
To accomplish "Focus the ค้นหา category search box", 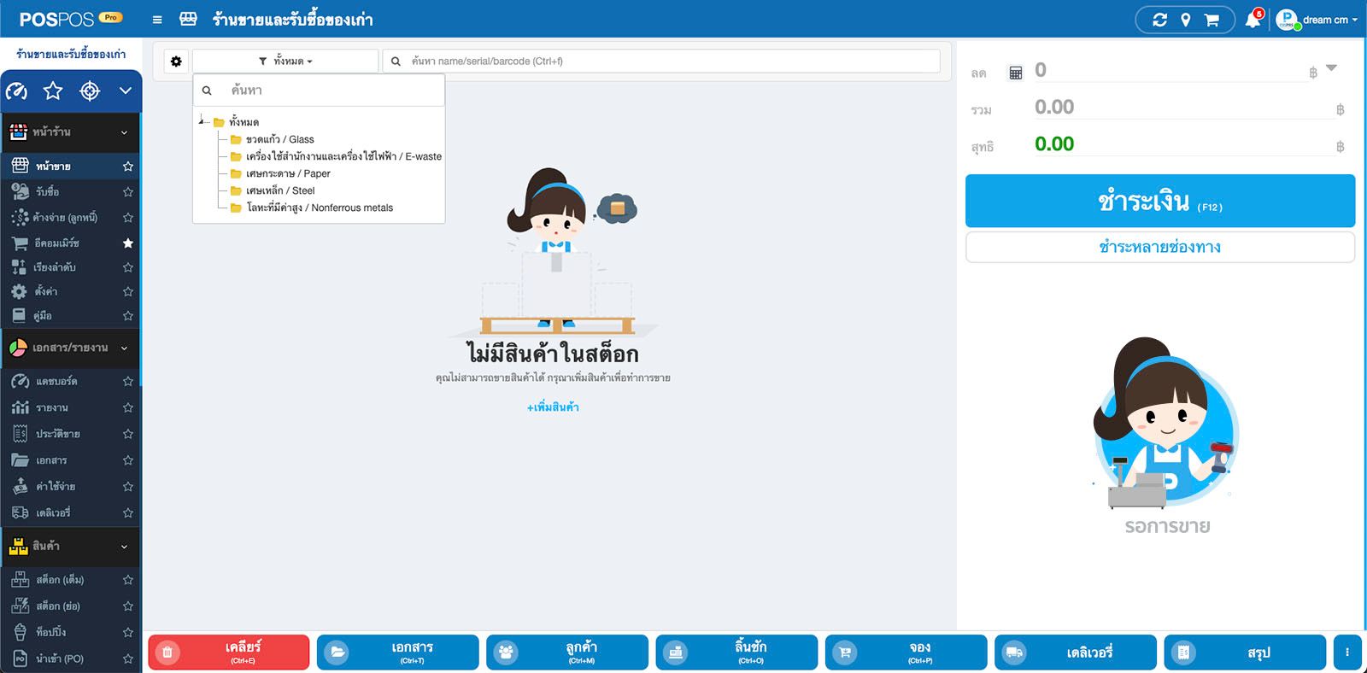I will (x=319, y=90).
